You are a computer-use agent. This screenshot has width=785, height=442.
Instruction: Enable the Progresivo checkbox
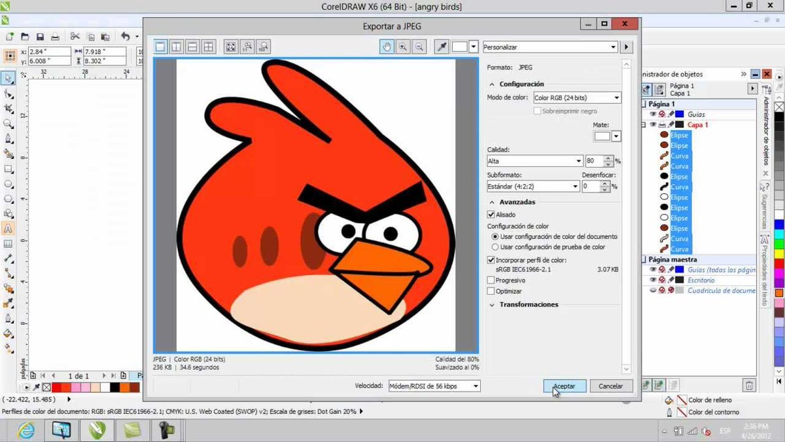click(492, 280)
